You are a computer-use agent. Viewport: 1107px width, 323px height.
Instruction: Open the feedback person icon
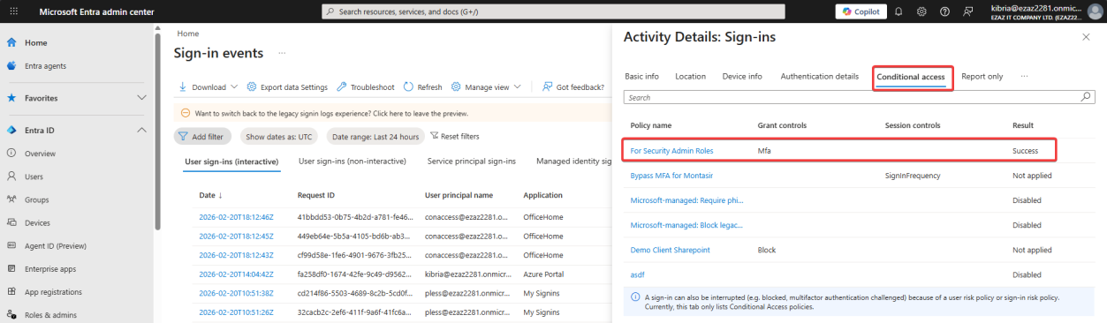point(967,11)
